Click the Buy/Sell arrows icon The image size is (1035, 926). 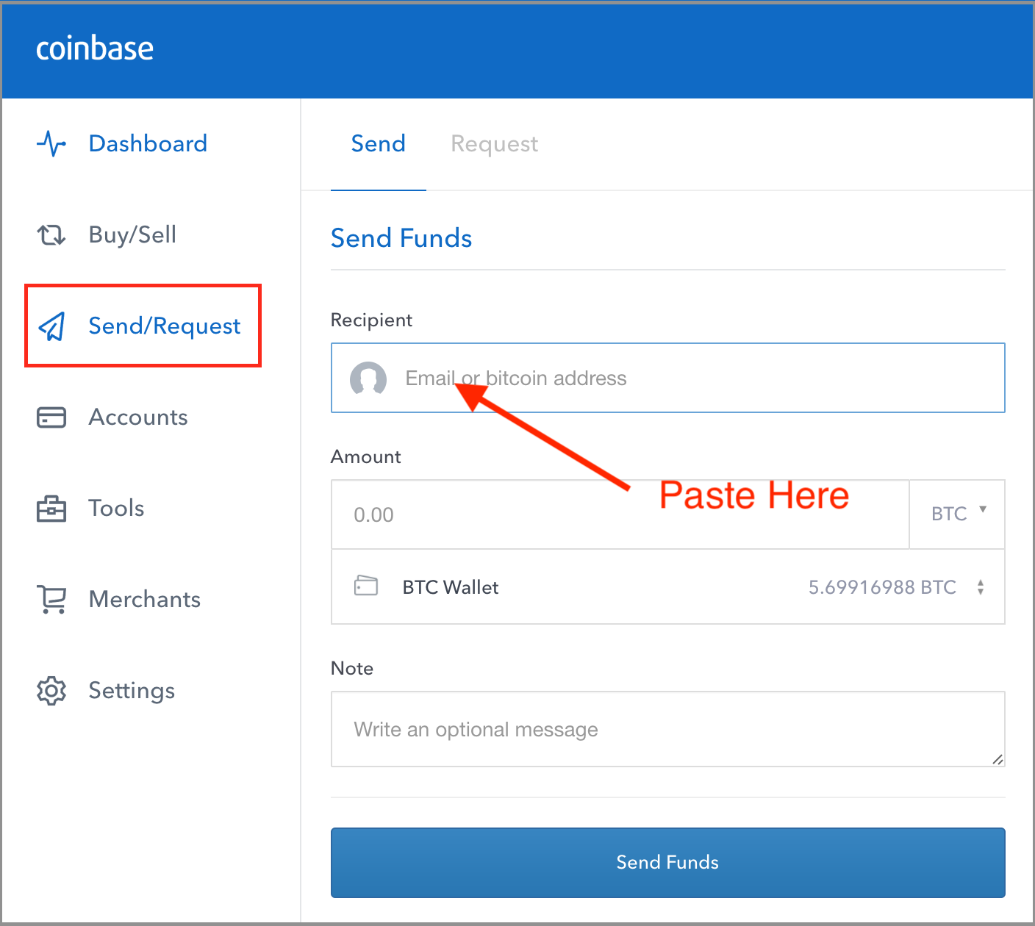(x=51, y=235)
